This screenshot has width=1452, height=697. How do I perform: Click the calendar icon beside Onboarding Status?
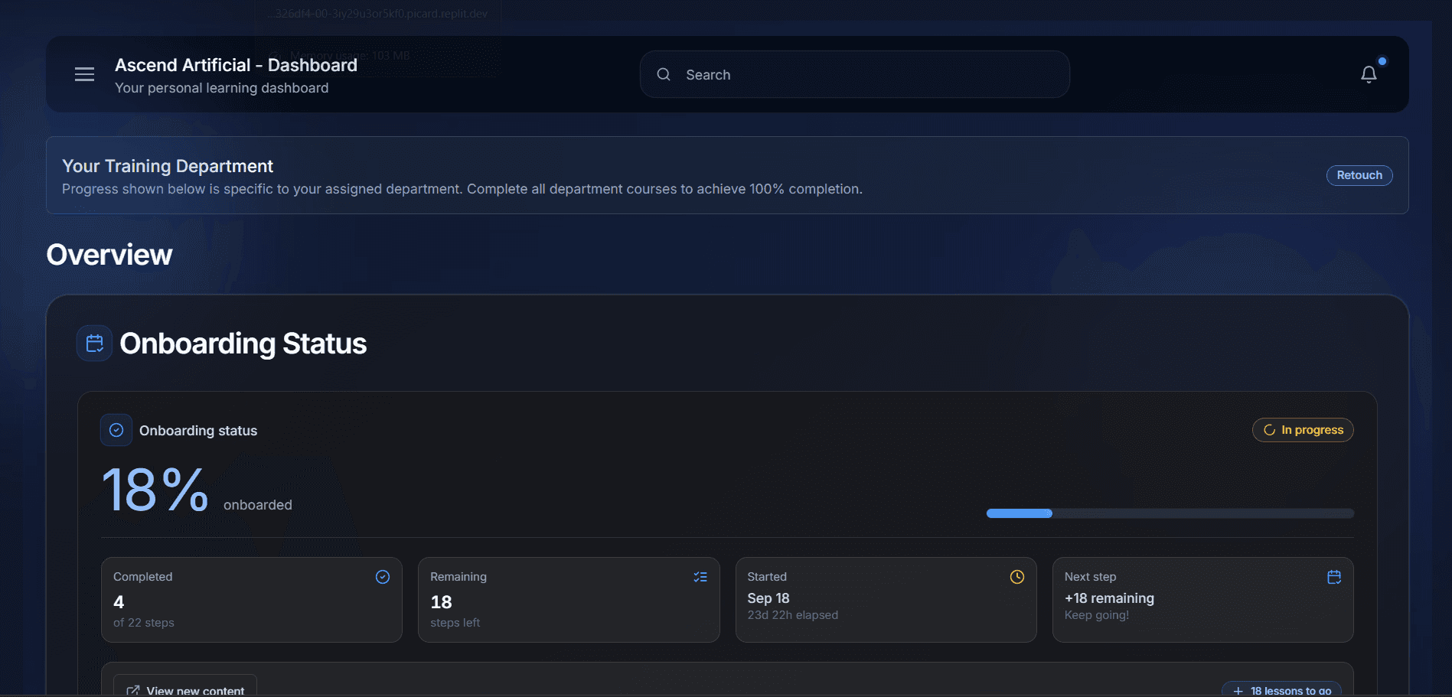(95, 343)
